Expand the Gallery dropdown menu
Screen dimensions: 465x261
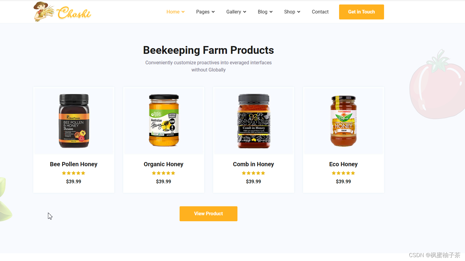coord(236,12)
